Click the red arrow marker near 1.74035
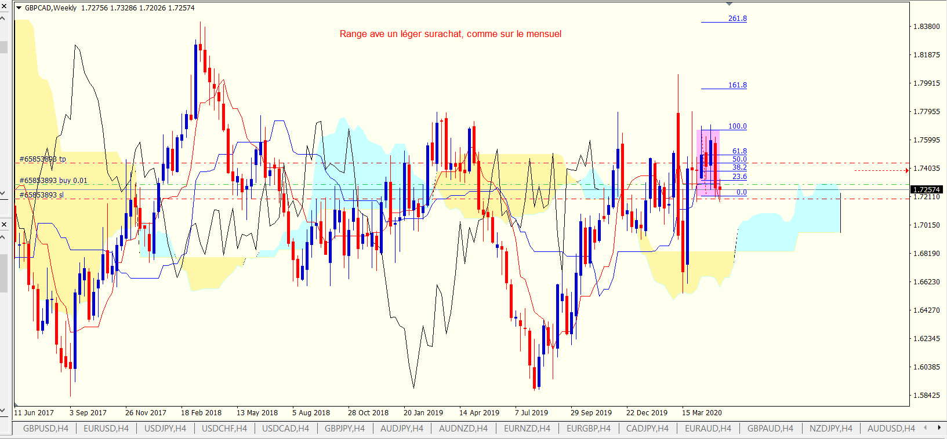Screen dimensions: 947x439 906,170
